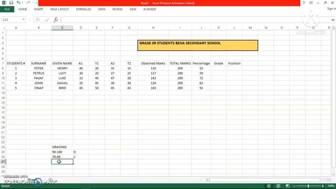Select the 70-89 grading range cell
The width and height of the screenshot is (336, 189).
(x=62, y=157)
